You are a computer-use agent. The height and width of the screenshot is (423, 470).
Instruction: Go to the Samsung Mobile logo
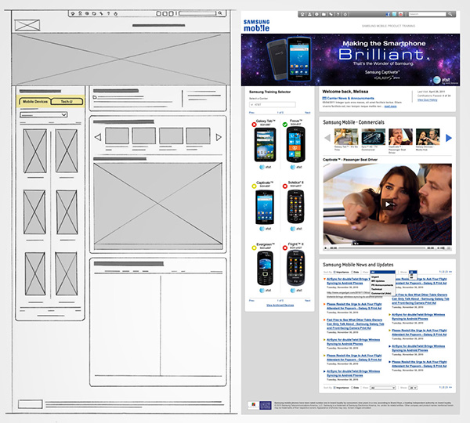[x=257, y=26]
